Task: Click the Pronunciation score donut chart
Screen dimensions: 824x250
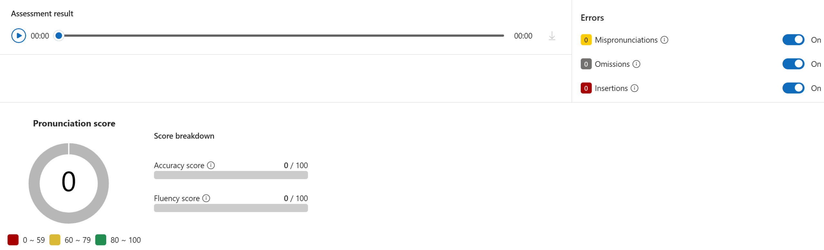Action: point(69,183)
